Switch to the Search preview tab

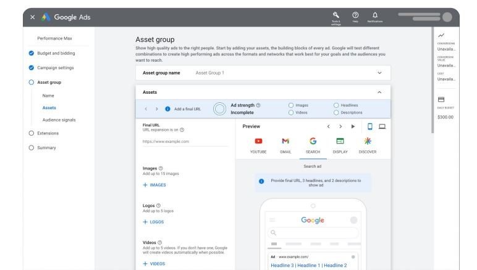[x=313, y=145]
